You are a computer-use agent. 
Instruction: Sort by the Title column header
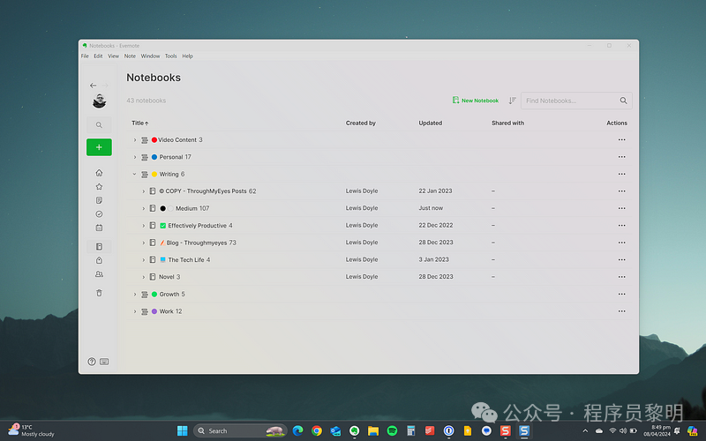(139, 123)
